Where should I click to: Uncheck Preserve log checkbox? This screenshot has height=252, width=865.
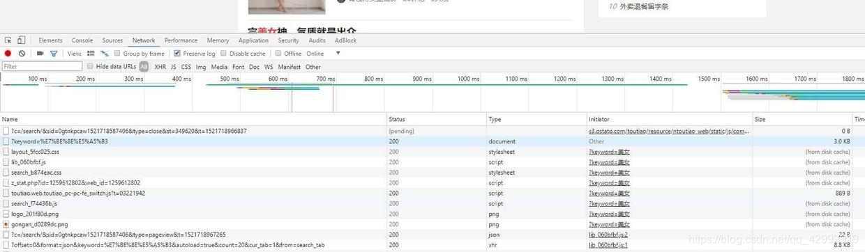point(177,54)
